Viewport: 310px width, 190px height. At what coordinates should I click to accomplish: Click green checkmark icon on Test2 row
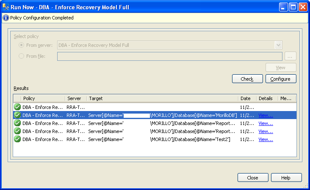17,139
